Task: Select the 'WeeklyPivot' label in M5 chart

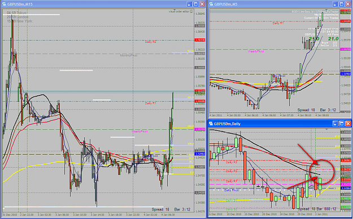Action: 256,51
